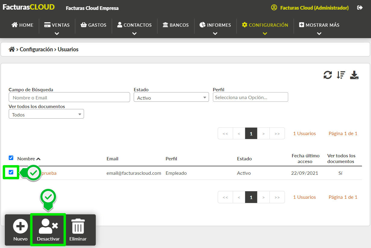Open the sort order icon
The image size is (371, 248).
click(x=341, y=75)
